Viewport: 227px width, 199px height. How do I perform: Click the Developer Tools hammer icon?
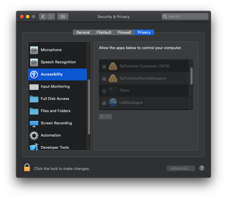coord(34,147)
